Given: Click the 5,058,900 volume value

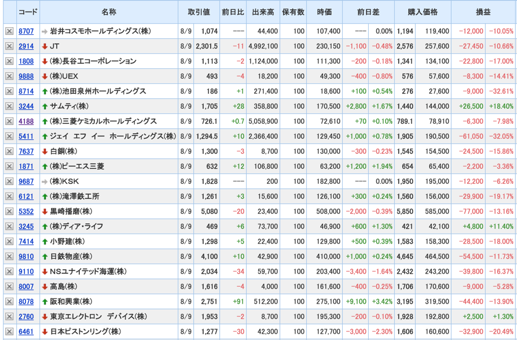Looking at the screenshot, I should 263,121.
